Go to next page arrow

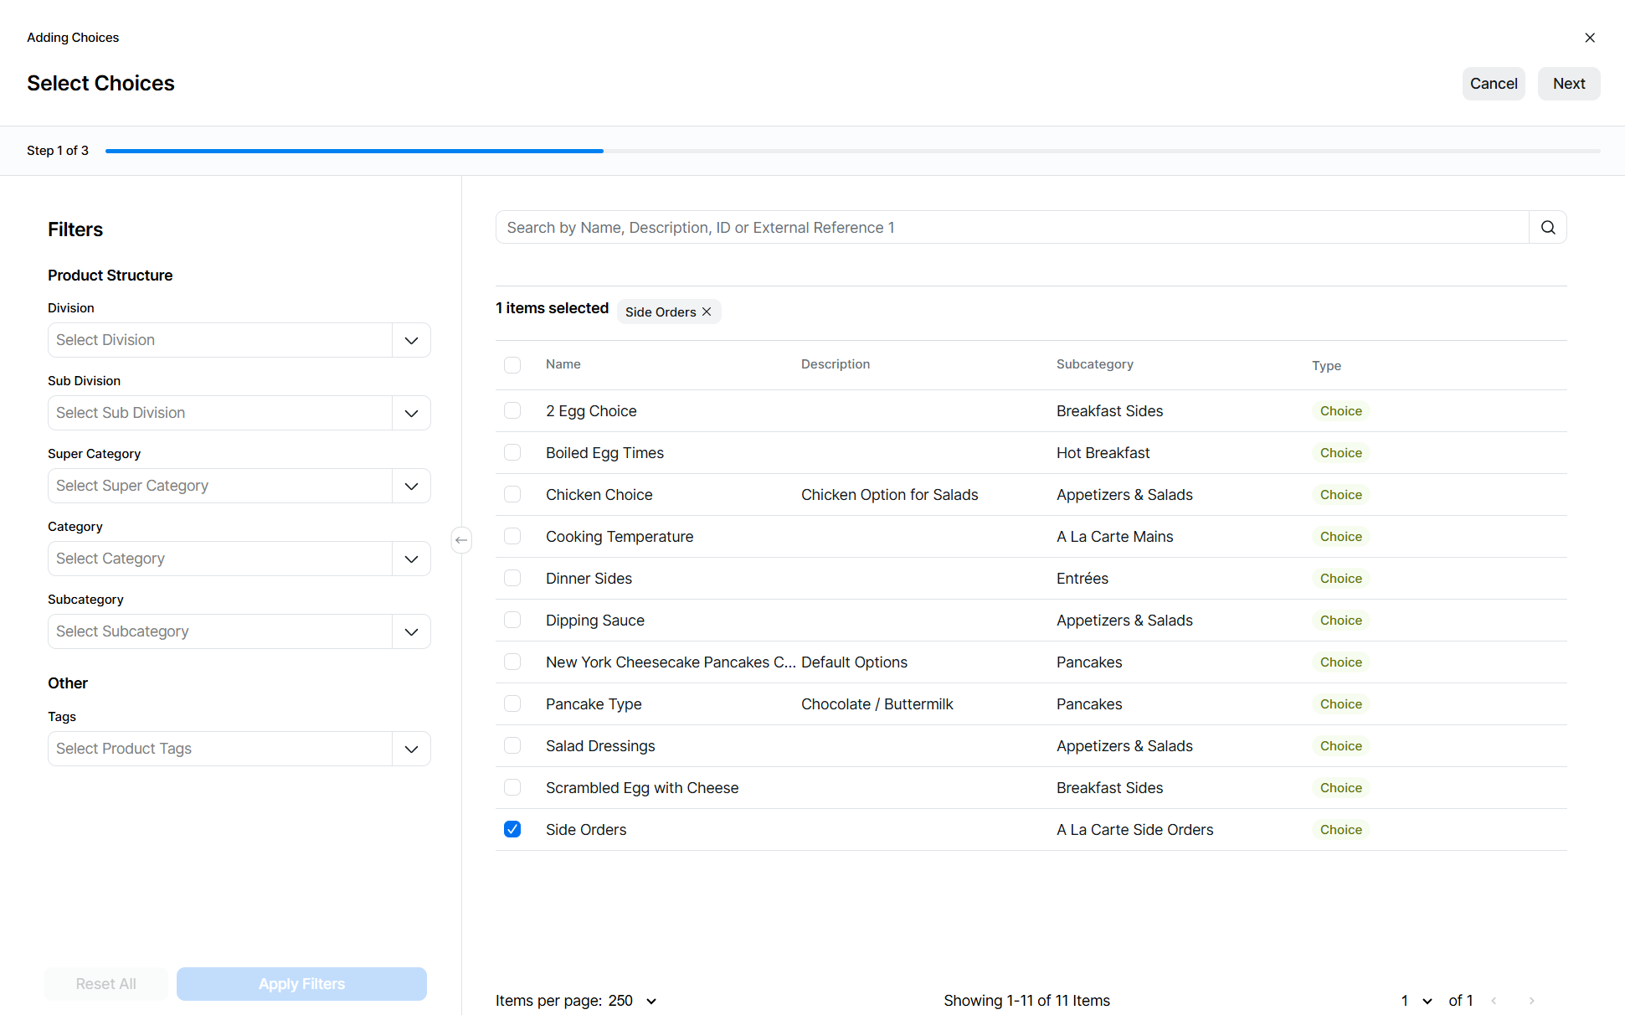pos(1531,1001)
